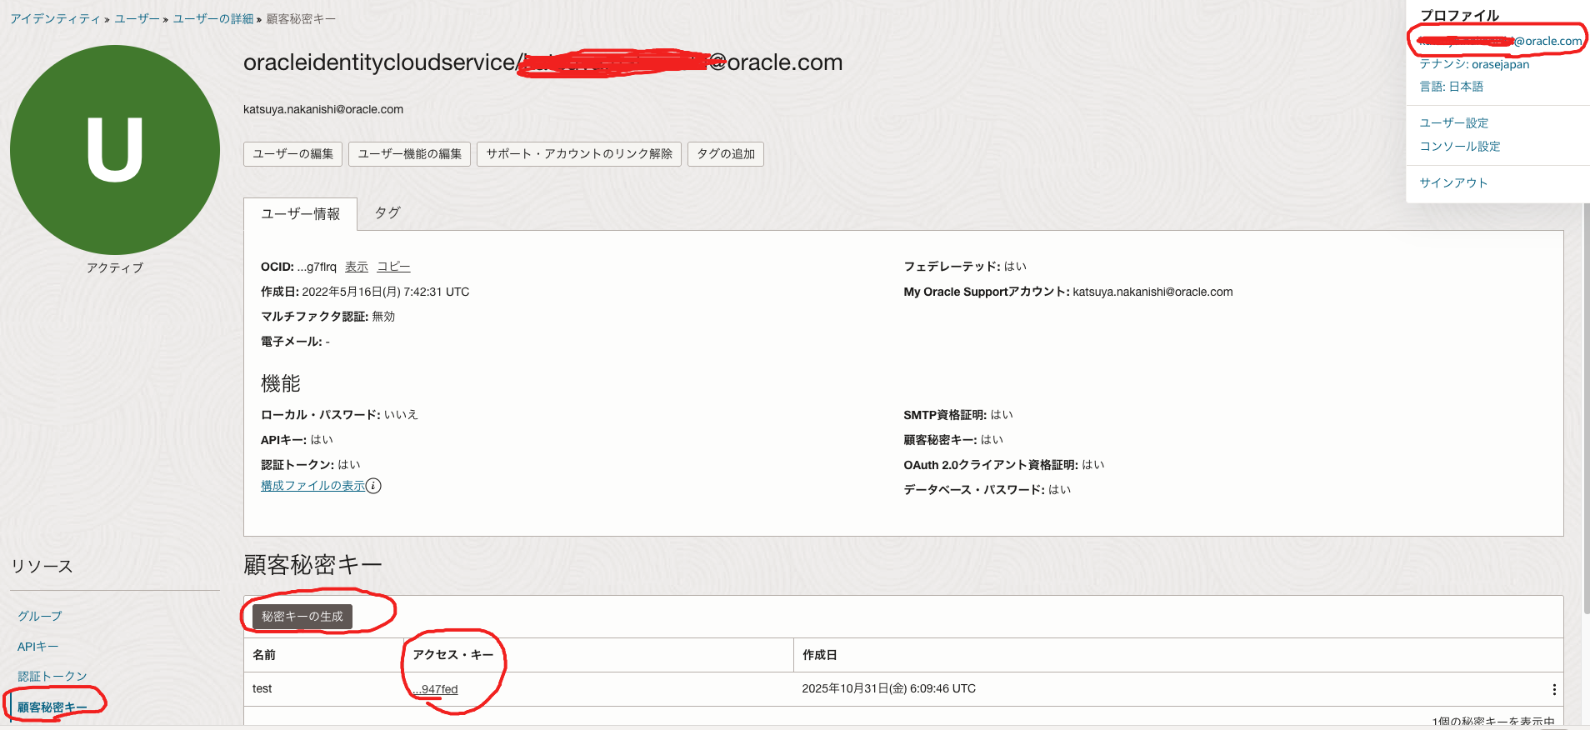Open 認証トークン in the resources list

click(x=52, y=677)
